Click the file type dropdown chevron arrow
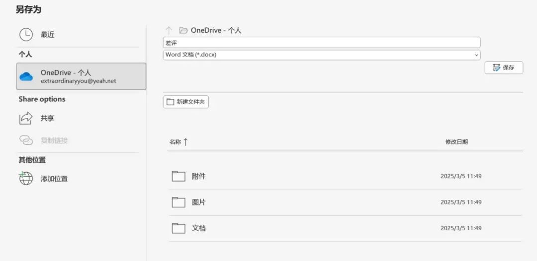Image resolution: width=537 pixels, height=261 pixels. point(476,55)
